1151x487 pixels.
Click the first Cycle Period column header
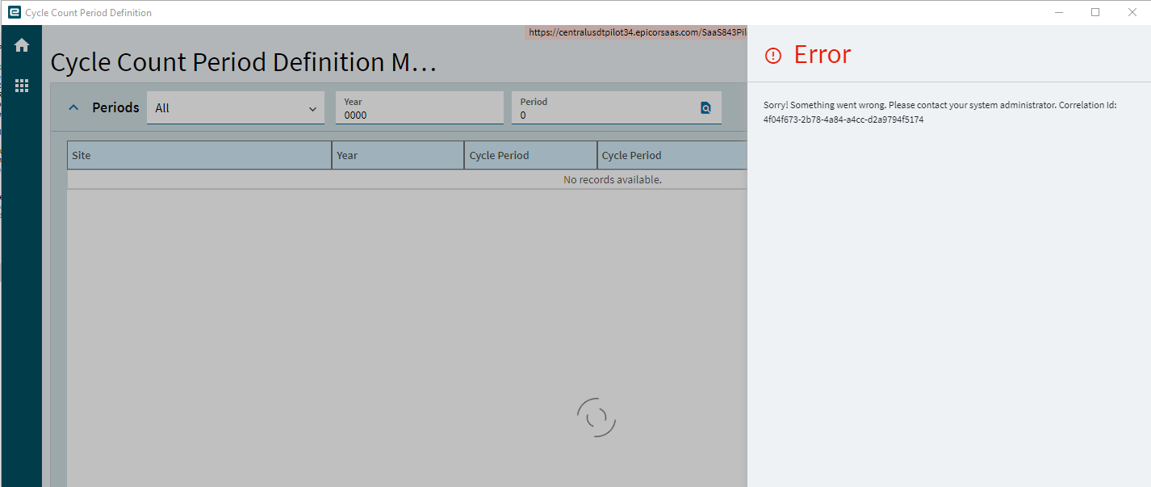531,155
